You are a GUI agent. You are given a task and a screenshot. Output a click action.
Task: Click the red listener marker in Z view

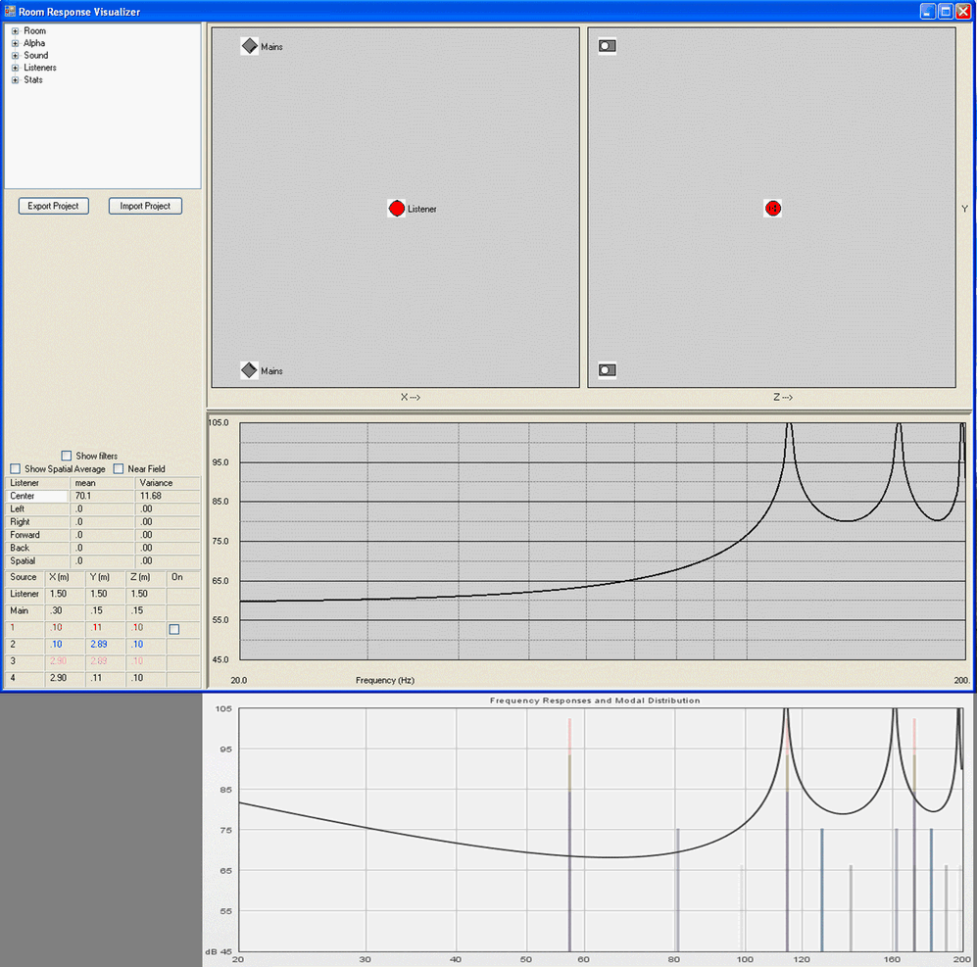[x=772, y=208]
